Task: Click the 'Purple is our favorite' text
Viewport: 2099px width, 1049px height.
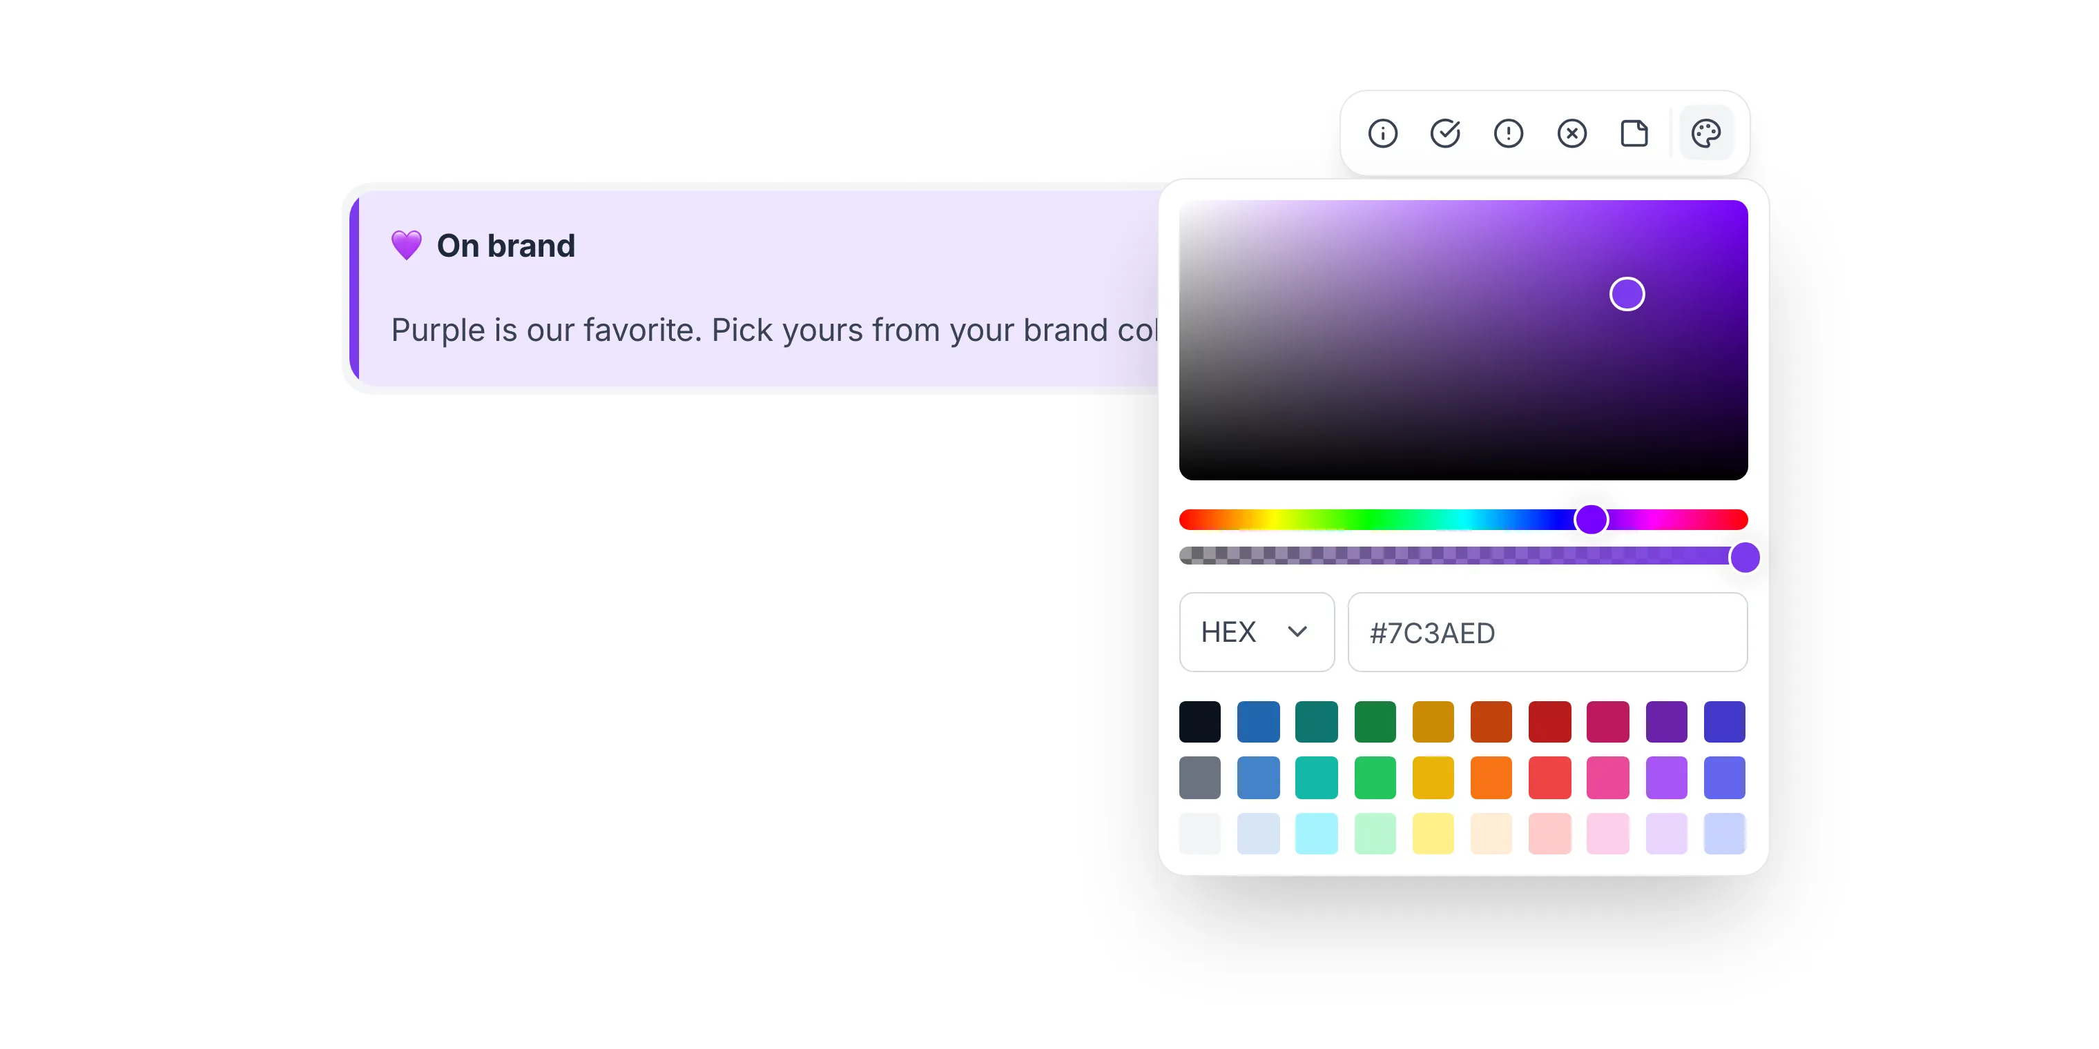Action: tap(546, 330)
